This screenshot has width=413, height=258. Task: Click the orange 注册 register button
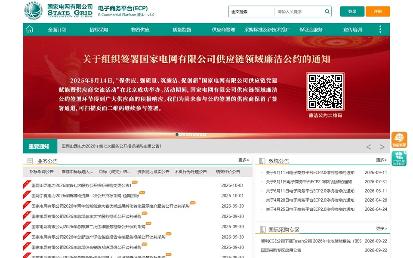click(x=378, y=11)
